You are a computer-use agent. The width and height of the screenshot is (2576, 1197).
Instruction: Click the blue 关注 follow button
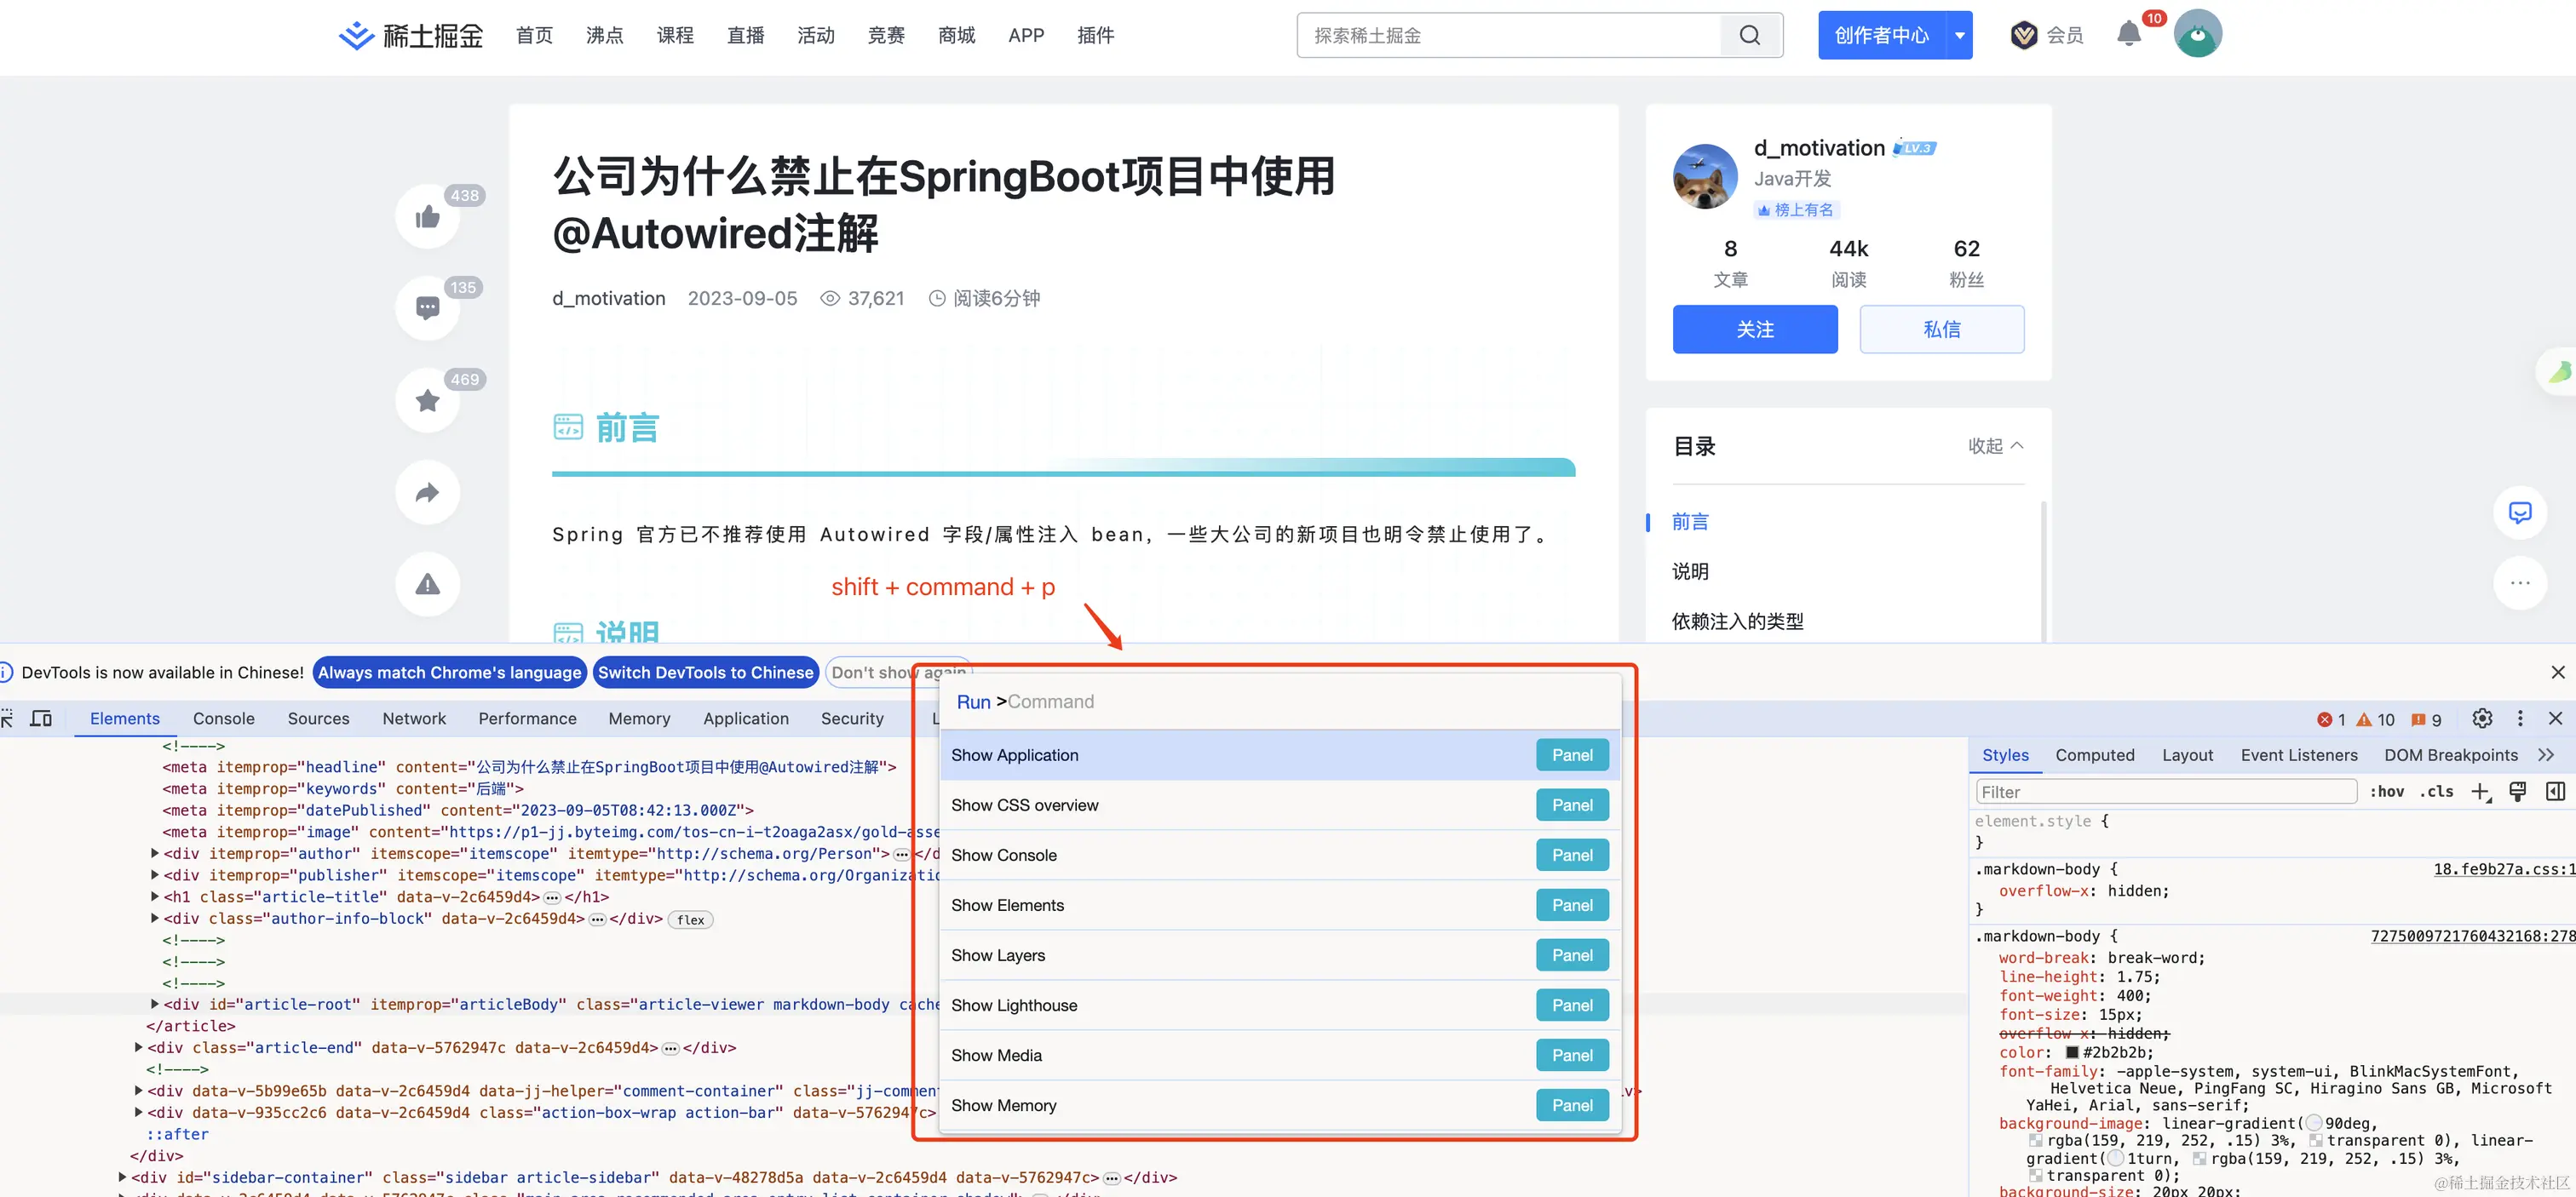(1754, 329)
